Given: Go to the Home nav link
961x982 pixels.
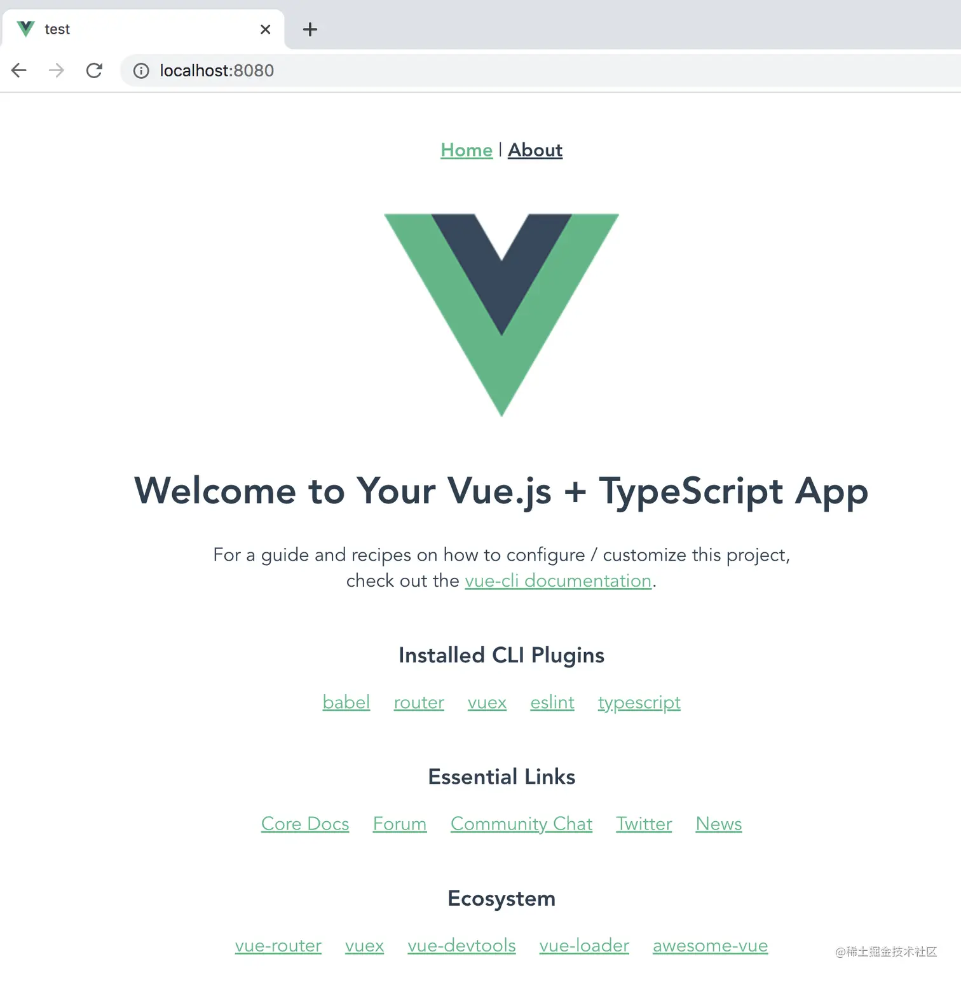Looking at the screenshot, I should point(467,150).
